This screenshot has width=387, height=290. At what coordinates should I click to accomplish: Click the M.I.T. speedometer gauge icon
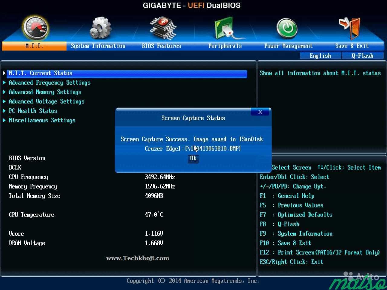coord(35,27)
